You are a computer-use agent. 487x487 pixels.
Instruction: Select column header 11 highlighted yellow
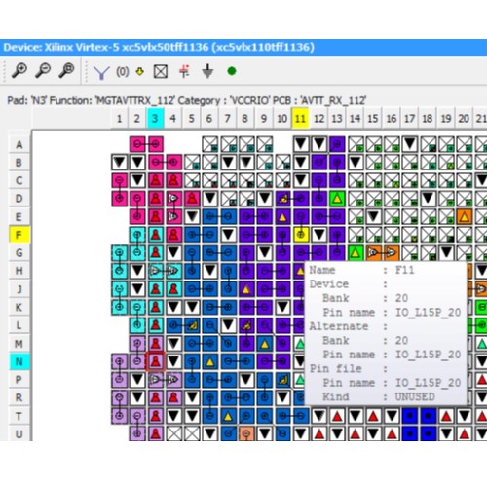(300, 118)
